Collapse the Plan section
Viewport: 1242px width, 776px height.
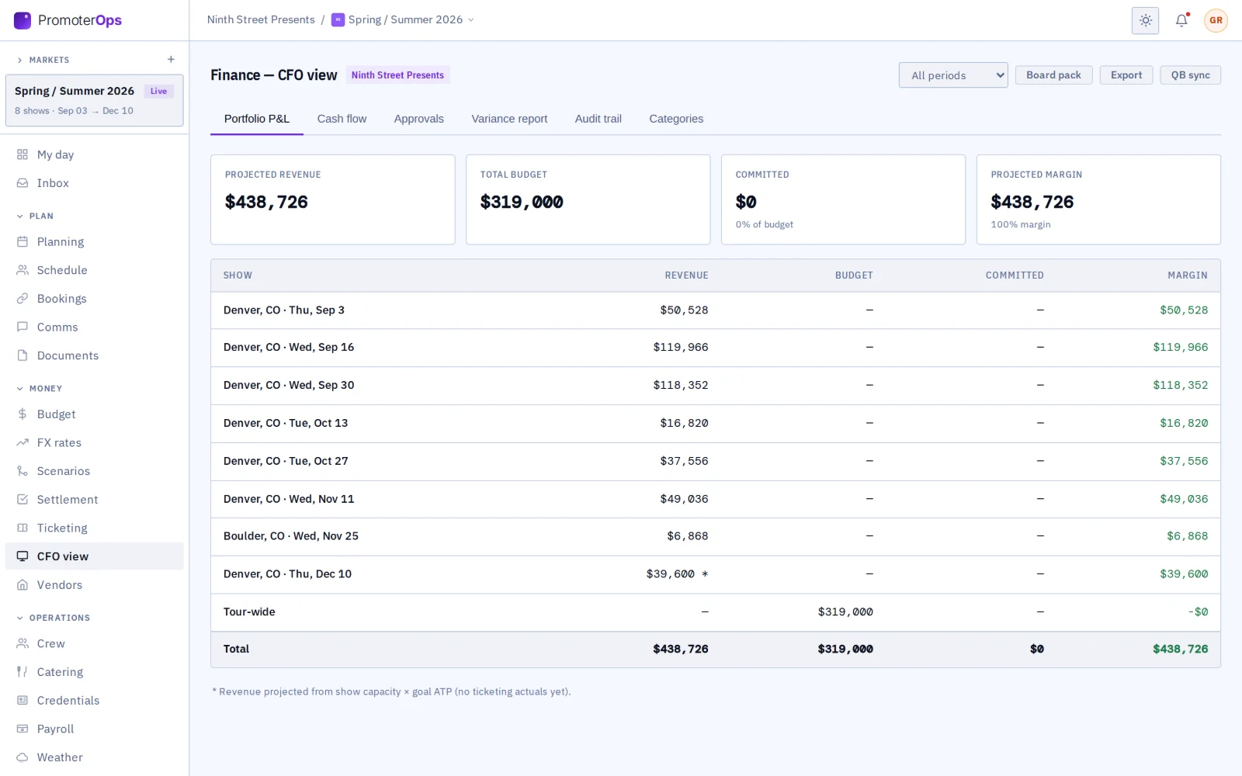pyautogui.click(x=35, y=216)
